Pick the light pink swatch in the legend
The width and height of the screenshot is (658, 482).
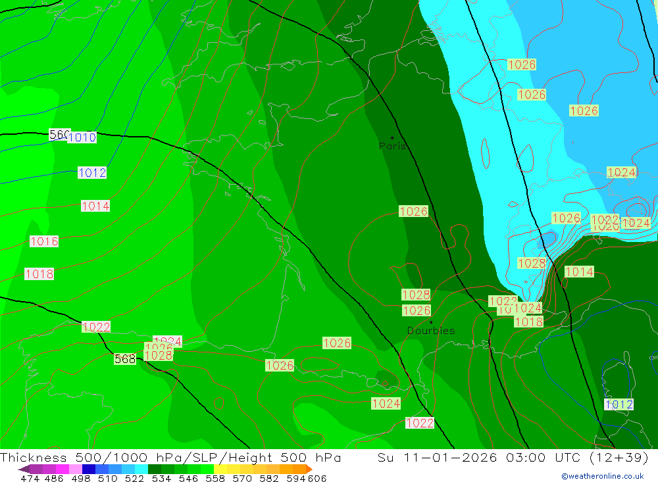(x=76, y=469)
